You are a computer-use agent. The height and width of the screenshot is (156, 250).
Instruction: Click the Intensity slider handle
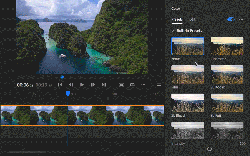pos(209,149)
